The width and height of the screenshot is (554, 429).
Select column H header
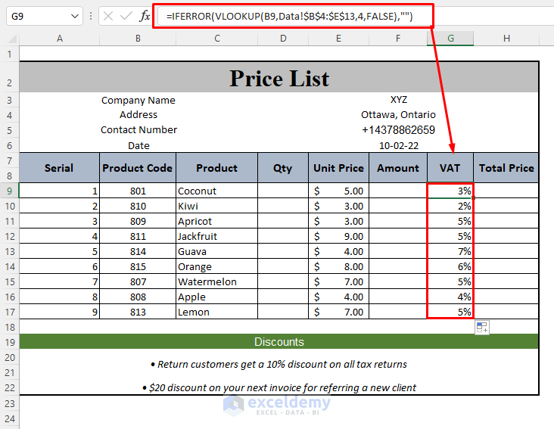point(506,39)
